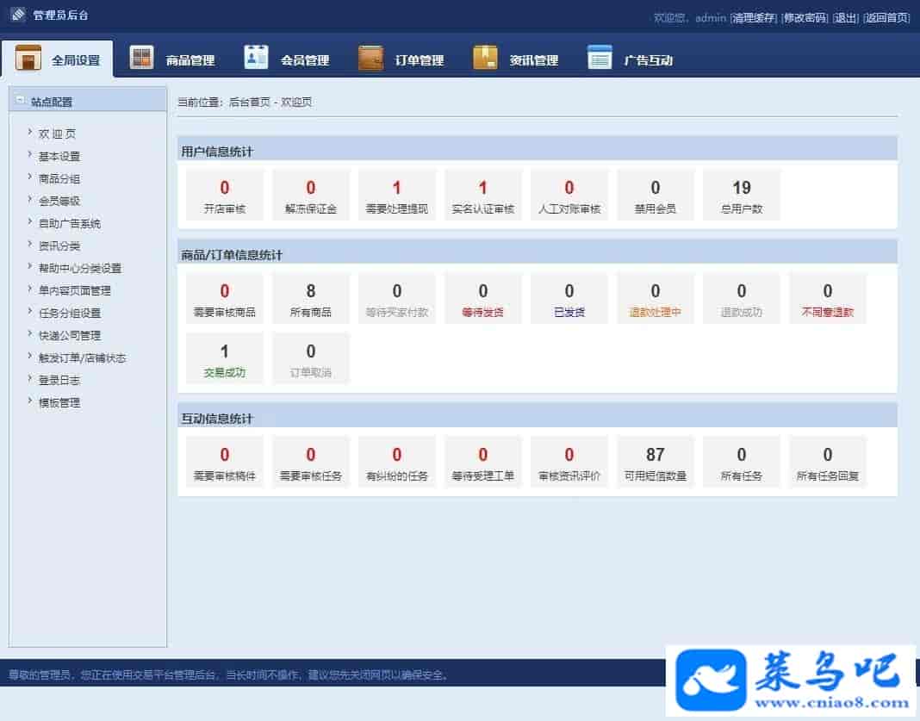Click the 总用户数 stat card

pos(742,196)
